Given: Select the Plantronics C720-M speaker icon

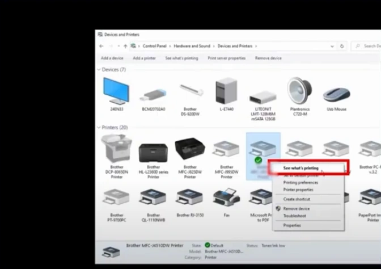Looking at the screenshot, I should [x=299, y=91].
